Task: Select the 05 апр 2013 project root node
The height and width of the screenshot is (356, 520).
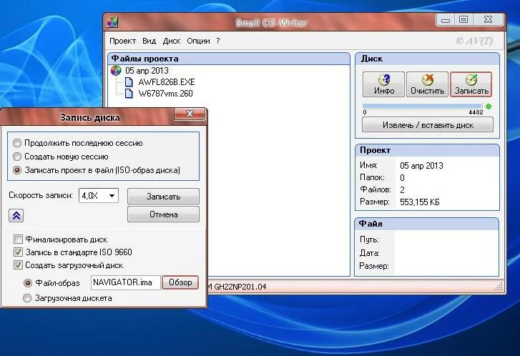Action: [147, 71]
